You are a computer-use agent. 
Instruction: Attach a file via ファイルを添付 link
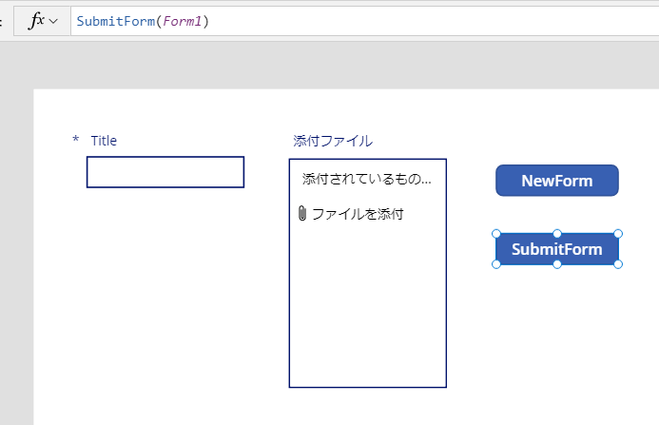358,214
